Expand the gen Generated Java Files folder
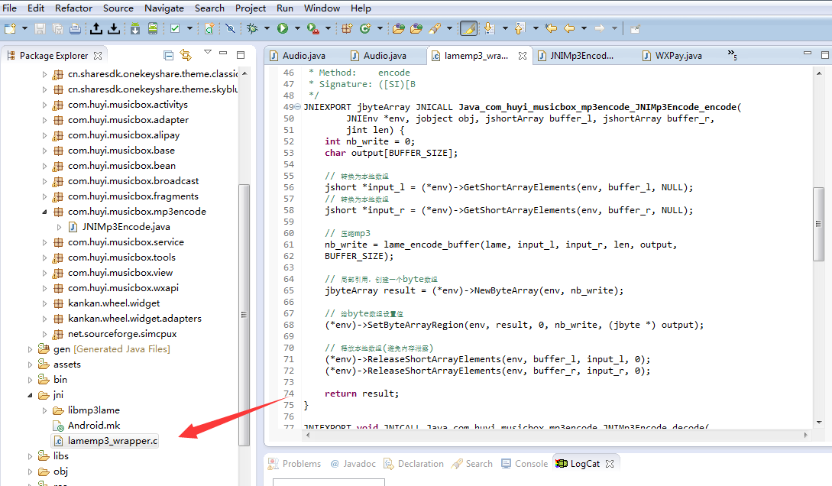This screenshot has width=832, height=486. 31,349
